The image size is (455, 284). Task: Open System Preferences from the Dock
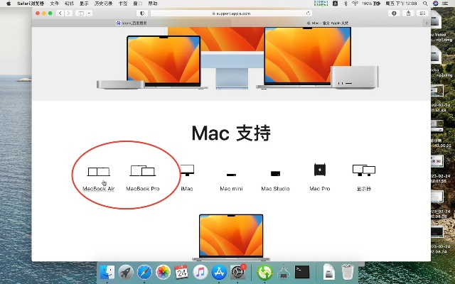point(237,272)
